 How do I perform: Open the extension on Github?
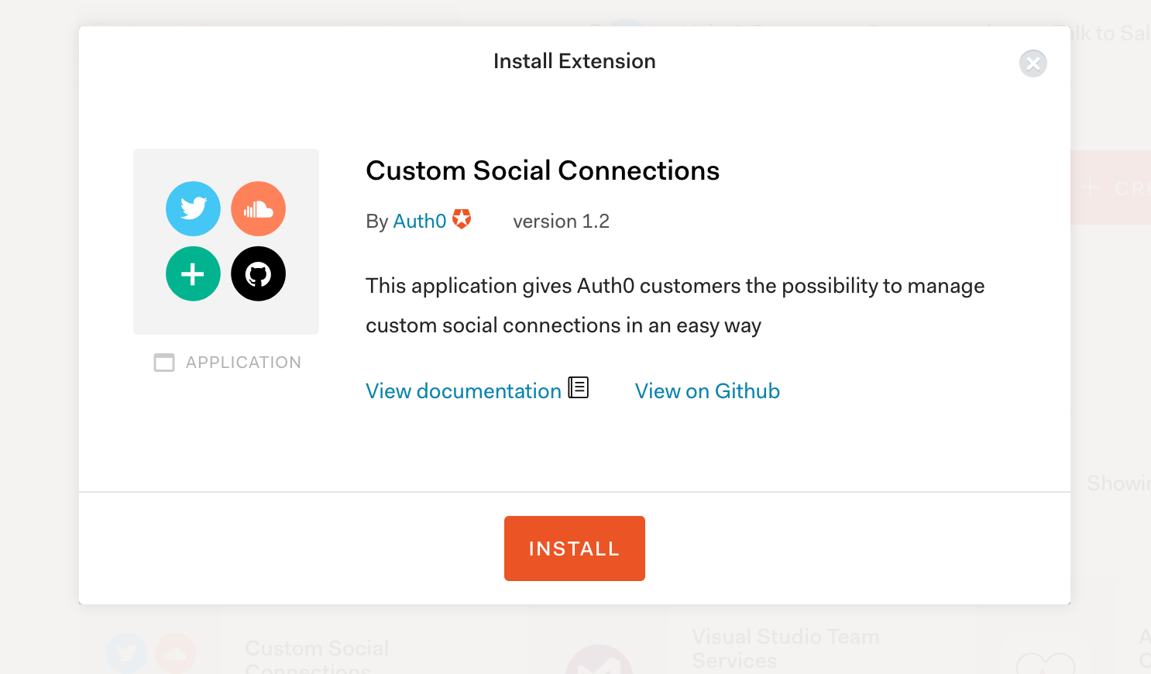[x=707, y=390]
